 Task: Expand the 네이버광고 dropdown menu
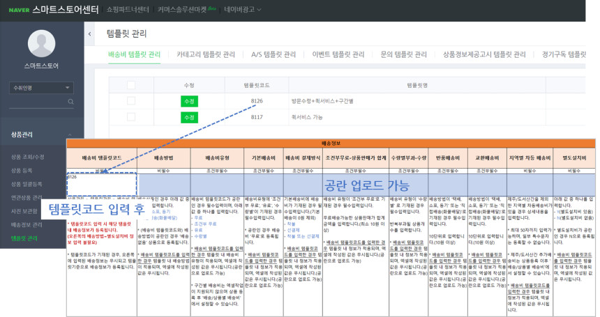point(243,10)
